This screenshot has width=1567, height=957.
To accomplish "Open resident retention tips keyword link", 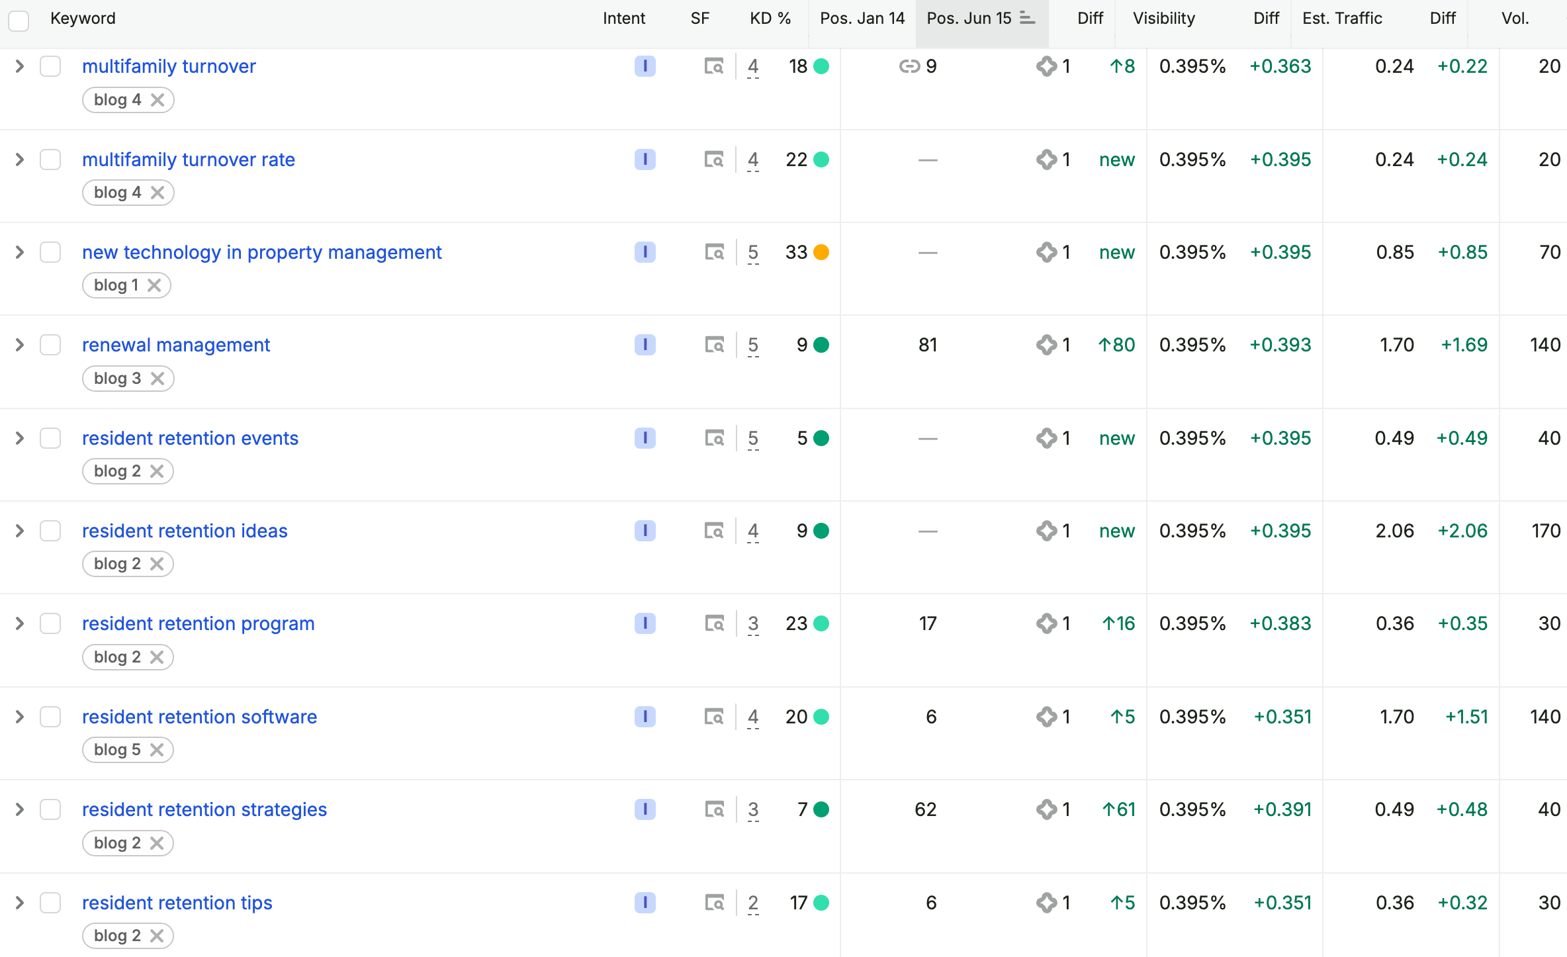I will 177,903.
